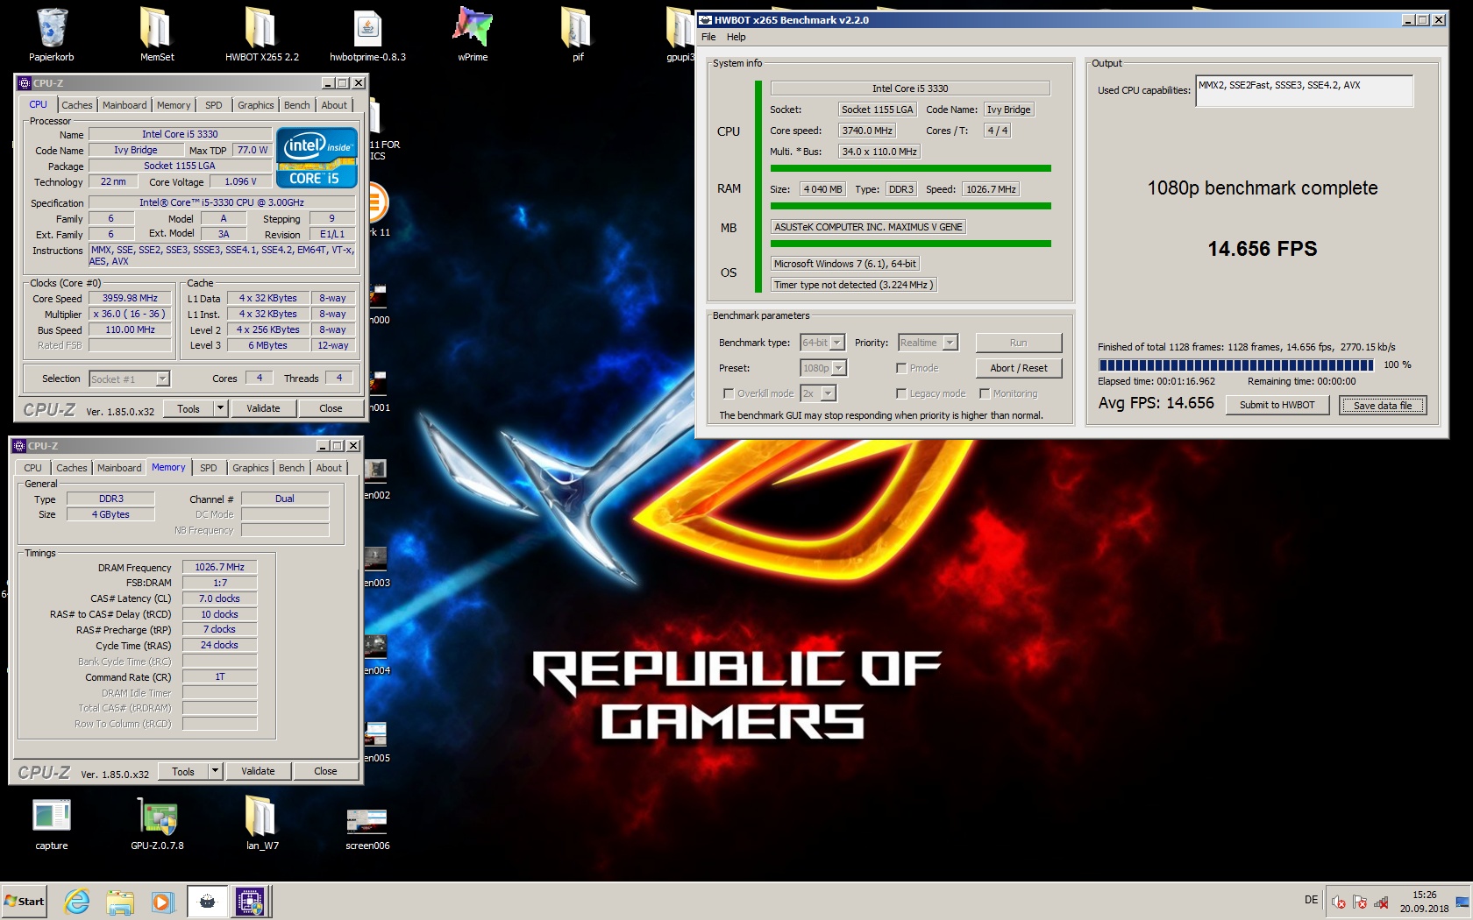This screenshot has width=1473, height=920.
Task: Click Close in lower CPU-Z window
Action: point(325,771)
